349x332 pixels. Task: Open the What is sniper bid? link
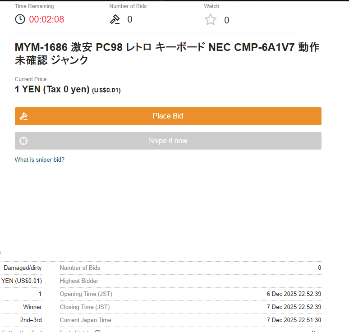pyautogui.click(x=40, y=159)
